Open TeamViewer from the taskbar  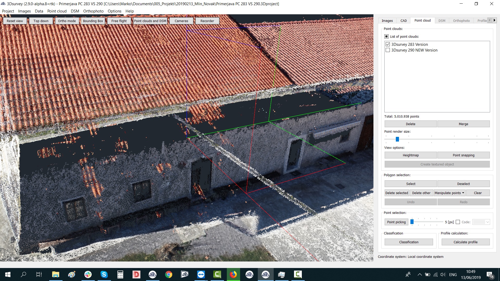coord(201,274)
